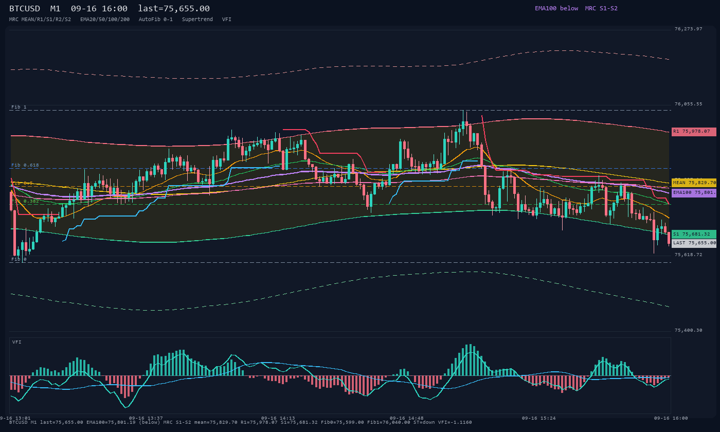This screenshot has width=720, height=432.
Task: Click the M1 timeframe label in the title
Action: pos(56,9)
